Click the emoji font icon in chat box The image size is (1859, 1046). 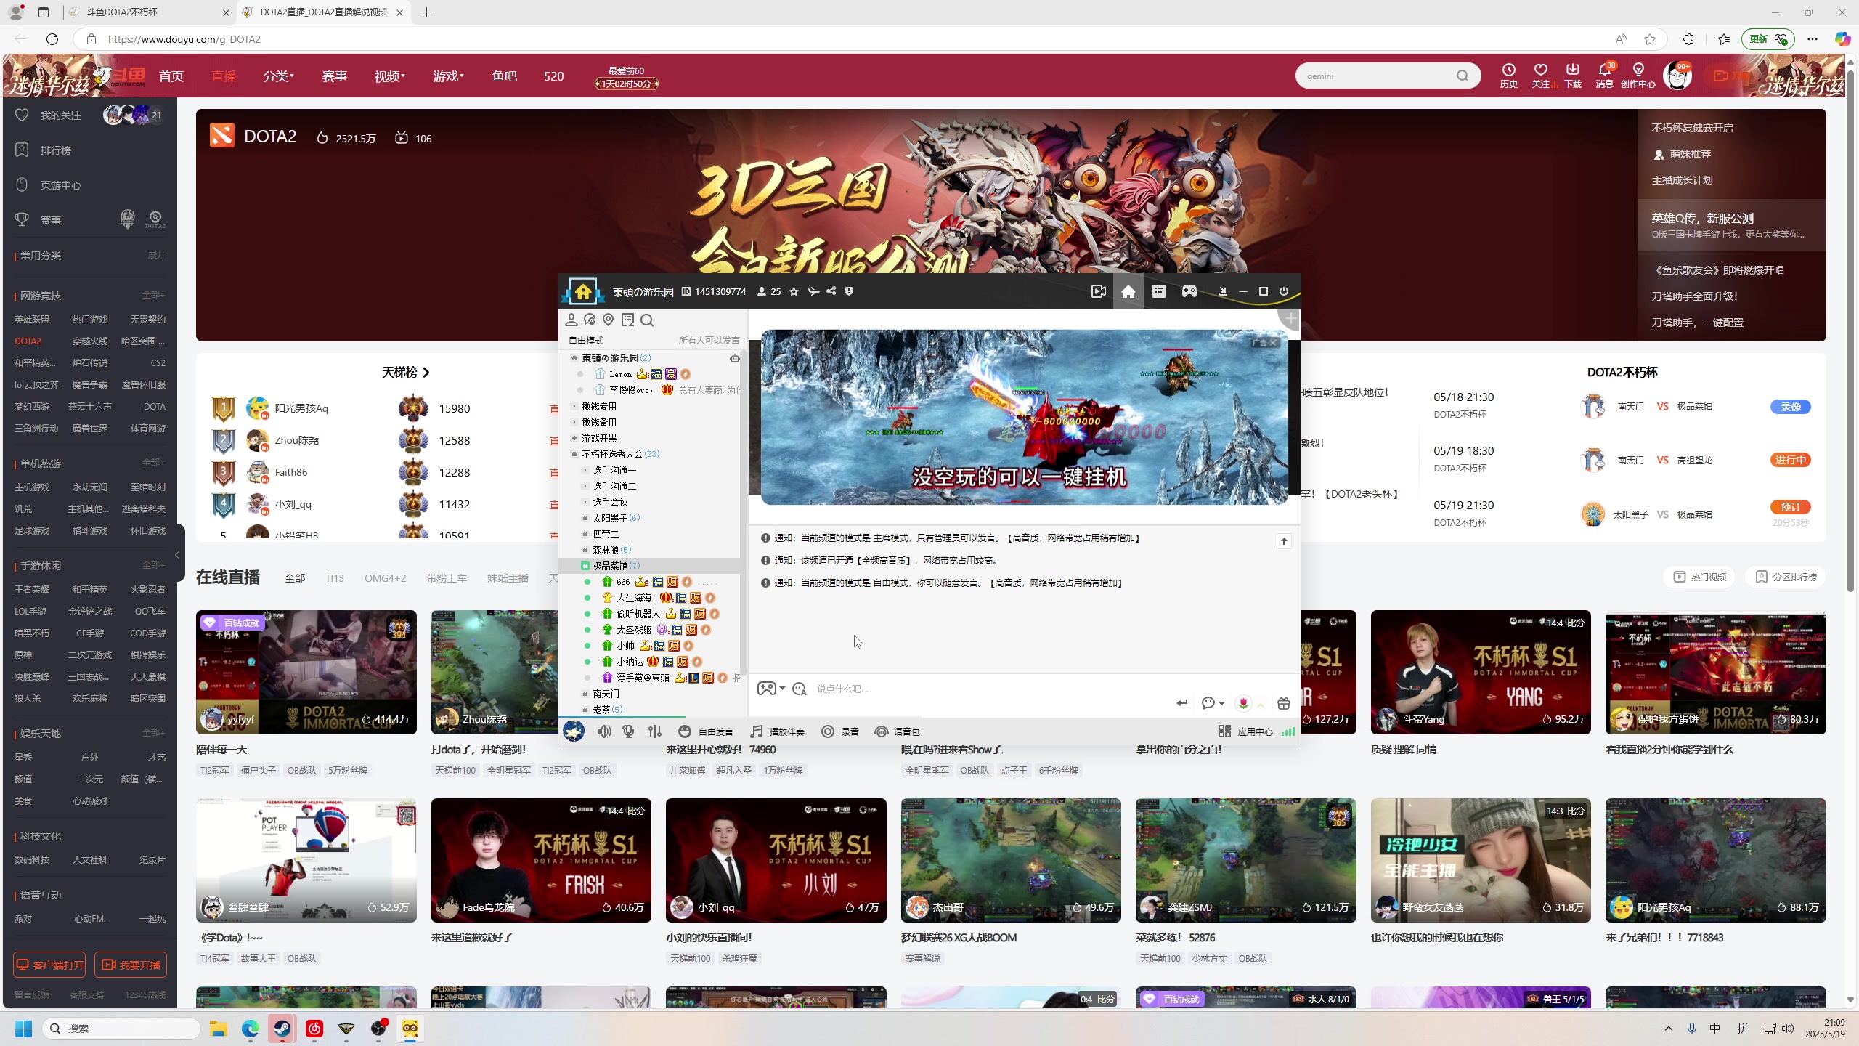[800, 689]
